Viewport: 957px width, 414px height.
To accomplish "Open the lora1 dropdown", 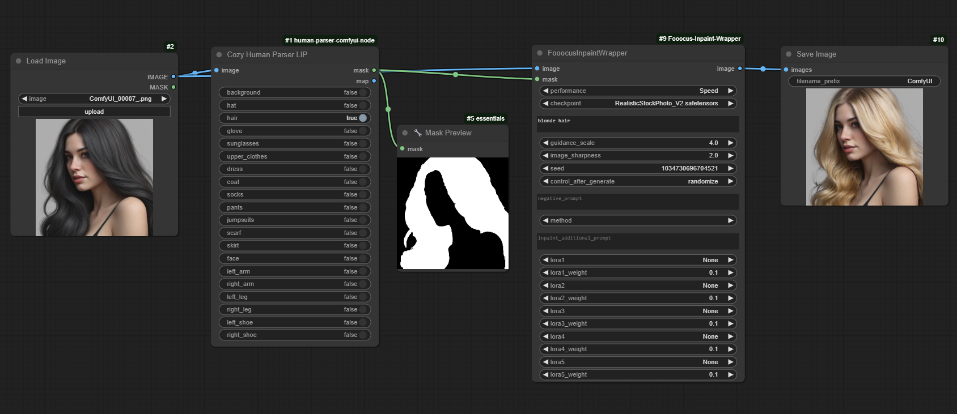I will pos(638,260).
